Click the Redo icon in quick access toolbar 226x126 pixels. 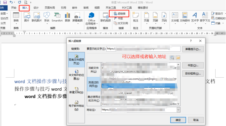click(20, 2)
